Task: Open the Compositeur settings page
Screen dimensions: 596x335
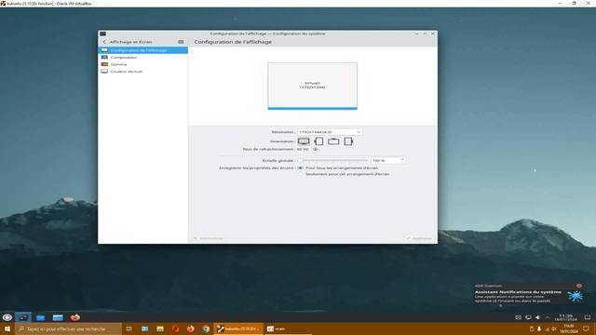Action: pyautogui.click(x=142, y=58)
